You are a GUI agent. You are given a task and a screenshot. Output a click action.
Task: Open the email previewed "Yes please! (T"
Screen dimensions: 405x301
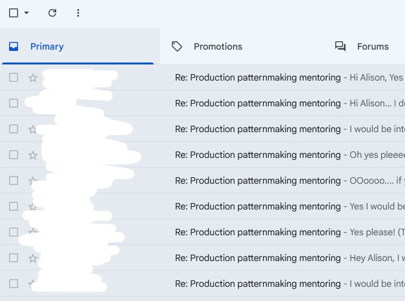pos(203,232)
